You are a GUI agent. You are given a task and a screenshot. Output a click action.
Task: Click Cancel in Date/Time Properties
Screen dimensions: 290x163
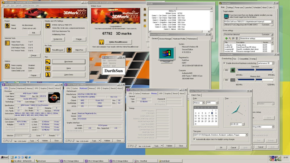point(233,147)
